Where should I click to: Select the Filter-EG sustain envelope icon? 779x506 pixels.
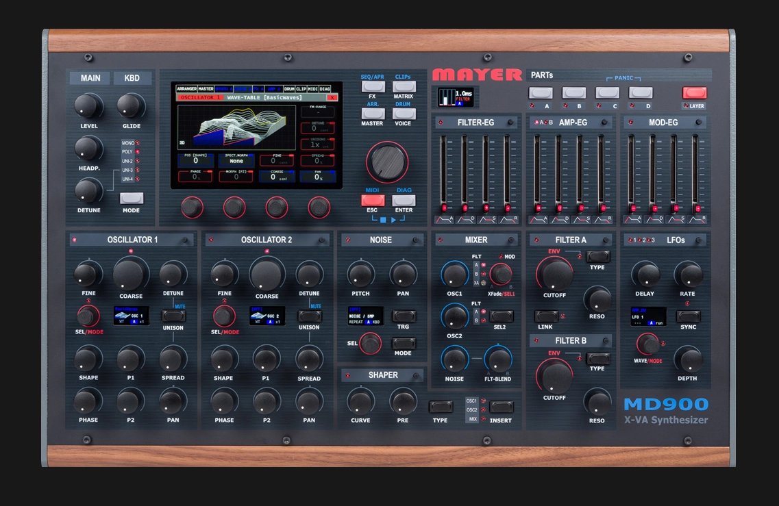486,220
